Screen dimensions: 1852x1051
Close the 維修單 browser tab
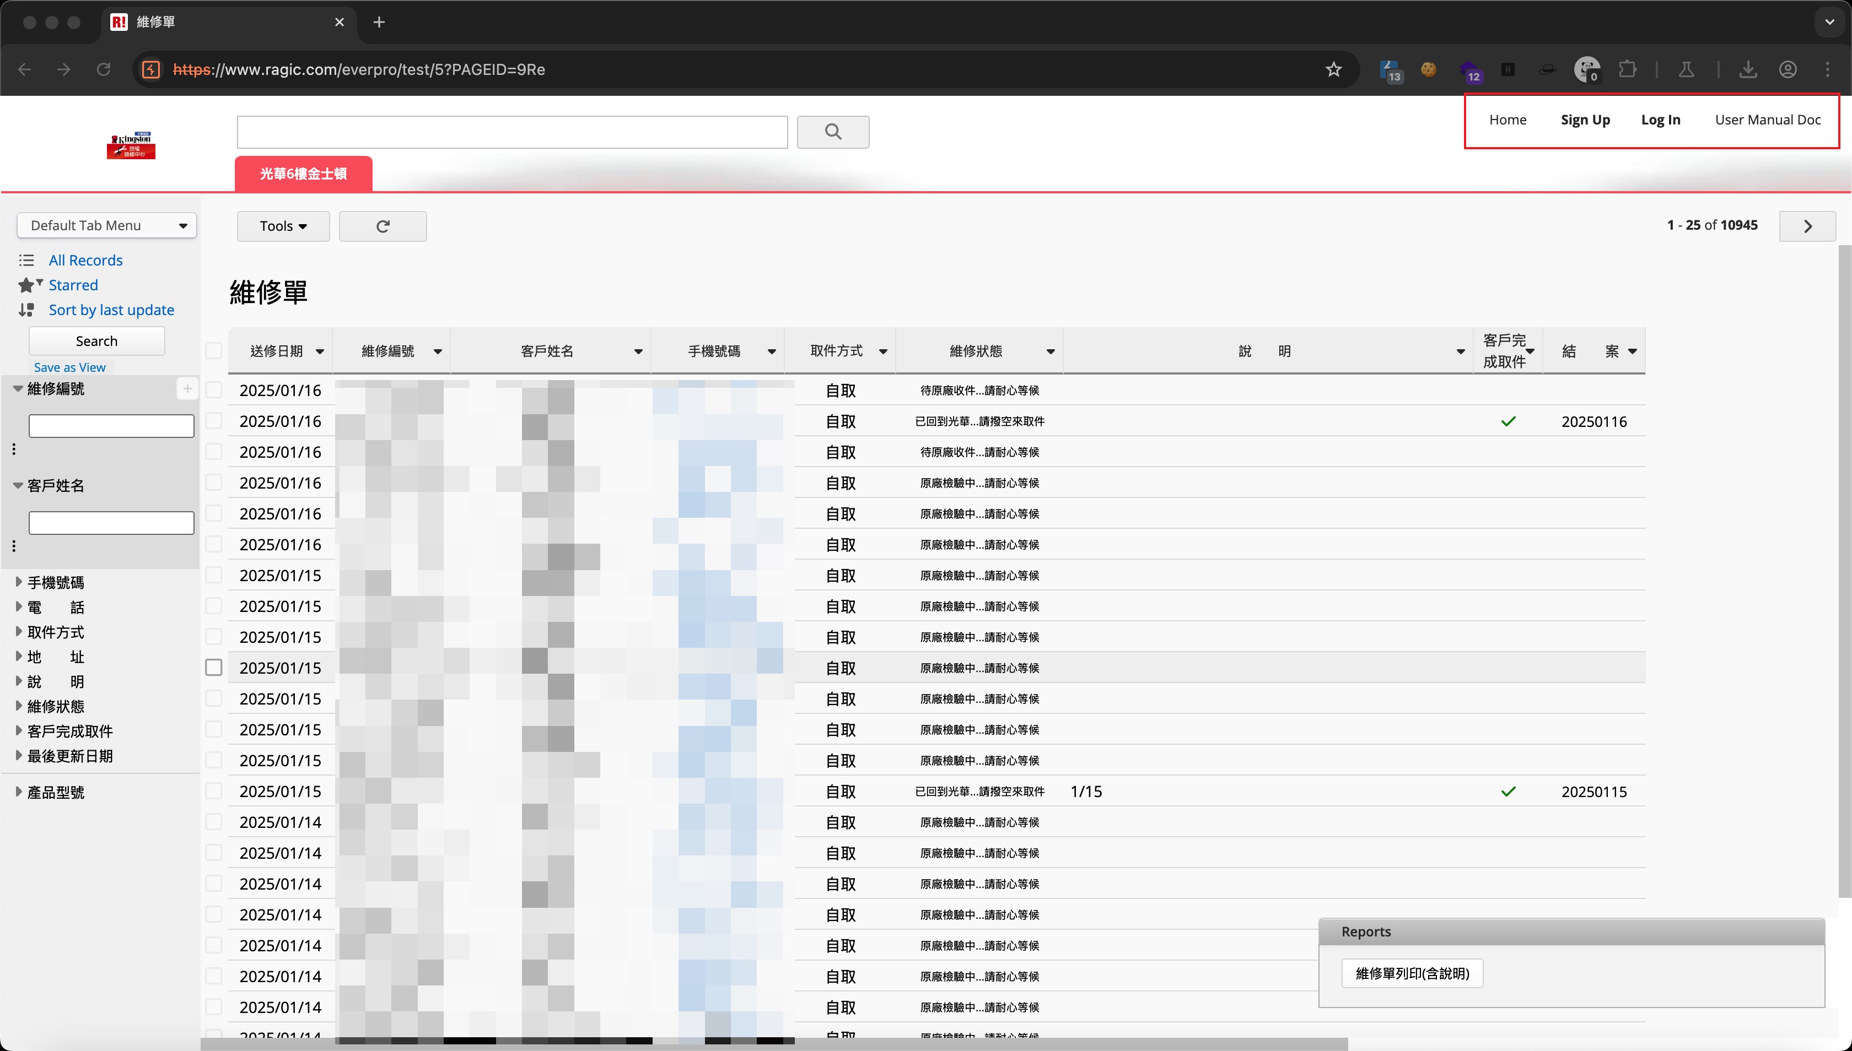pyautogui.click(x=340, y=23)
